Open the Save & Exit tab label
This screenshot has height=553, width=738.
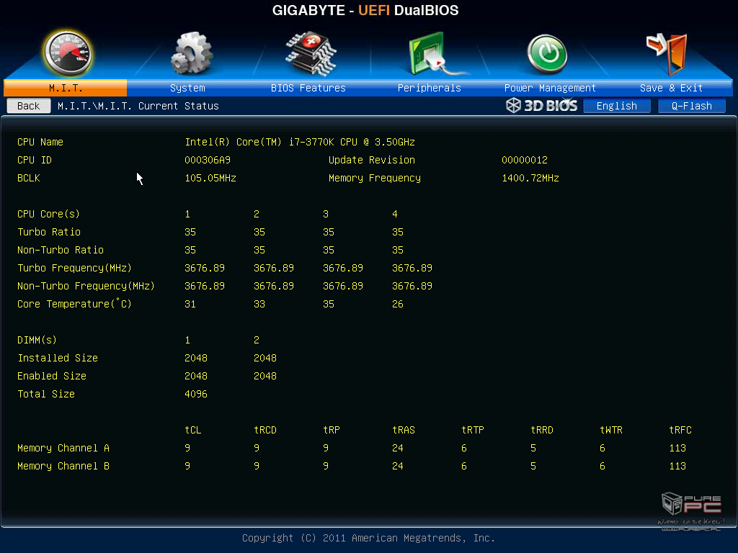[x=671, y=88]
